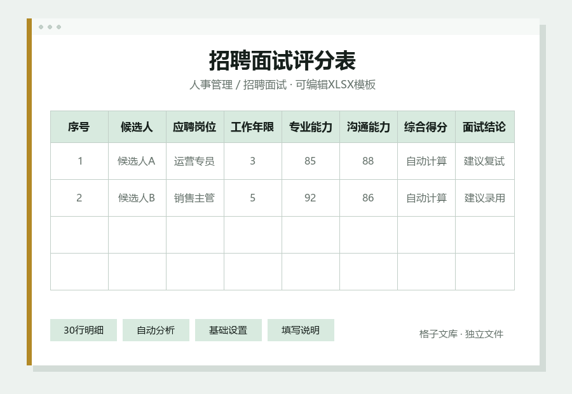Click the 自动分析 tag button

click(x=156, y=330)
